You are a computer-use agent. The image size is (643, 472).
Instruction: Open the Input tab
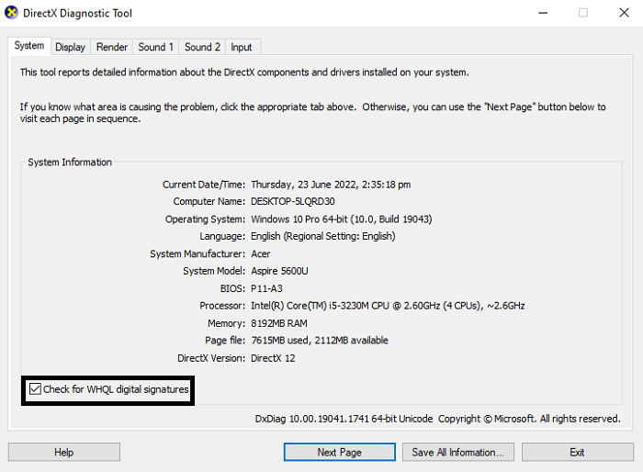point(241,47)
